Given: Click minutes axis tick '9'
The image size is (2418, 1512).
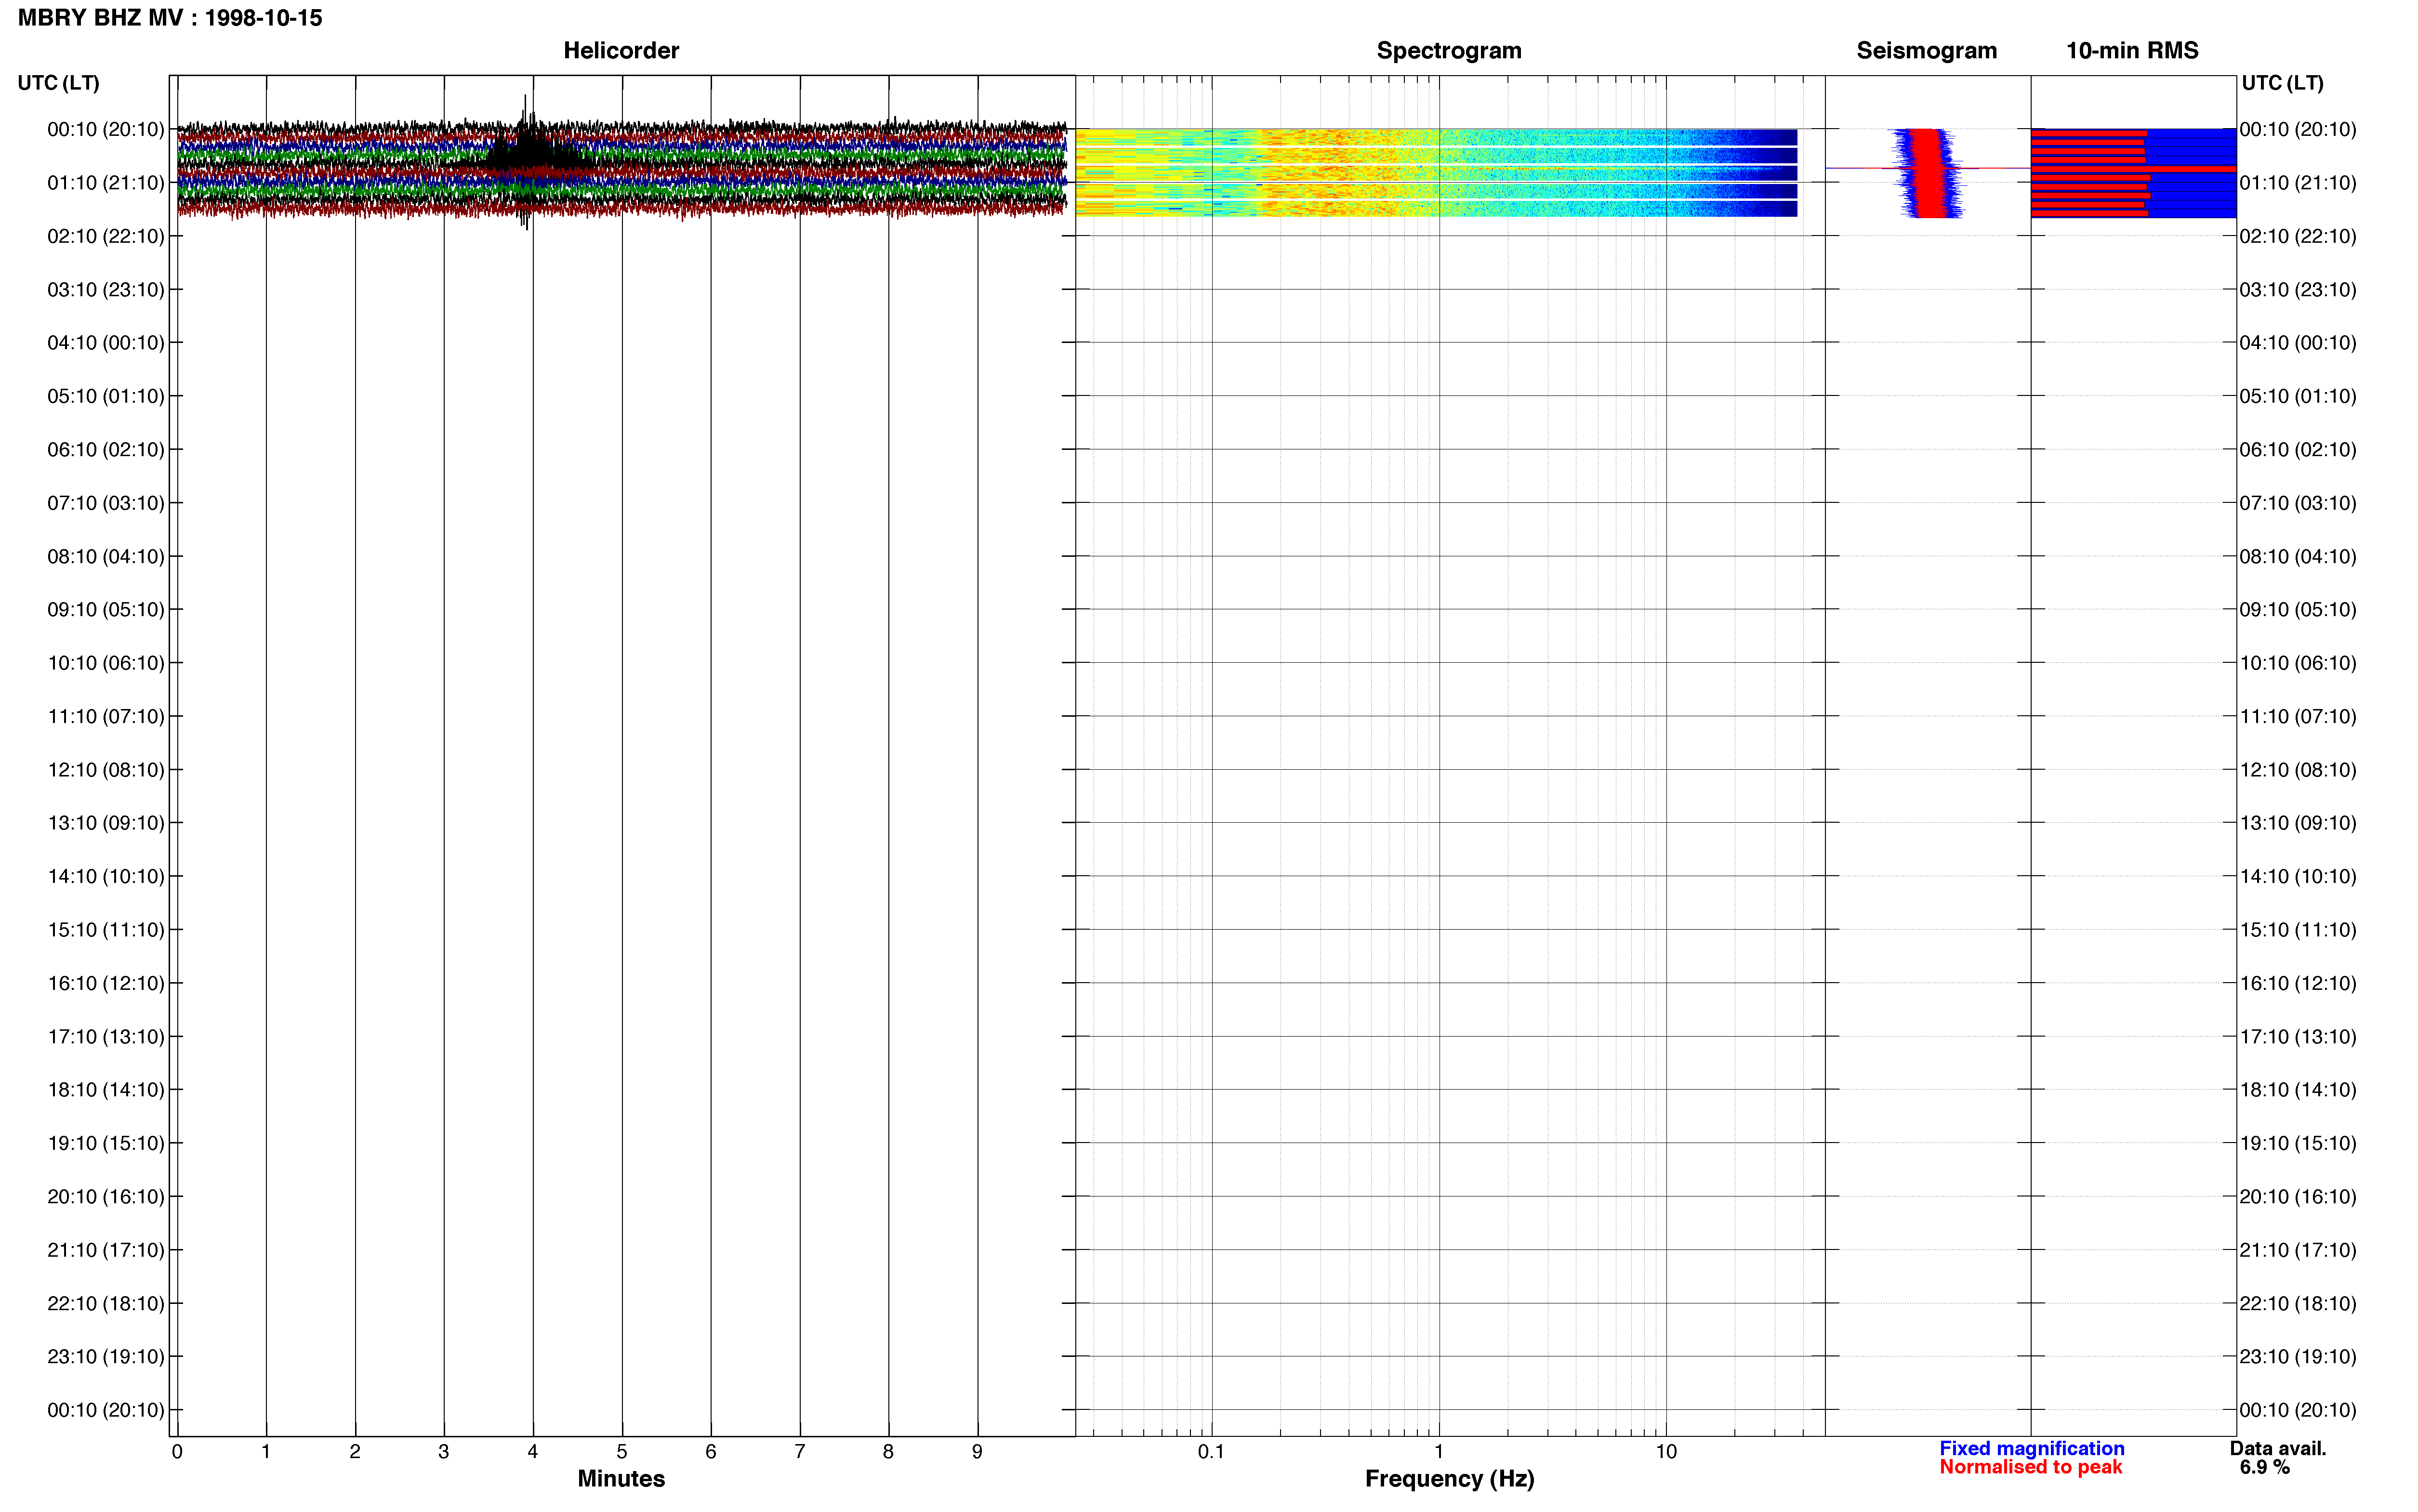Looking at the screenshot, I should click(977, 1452).
